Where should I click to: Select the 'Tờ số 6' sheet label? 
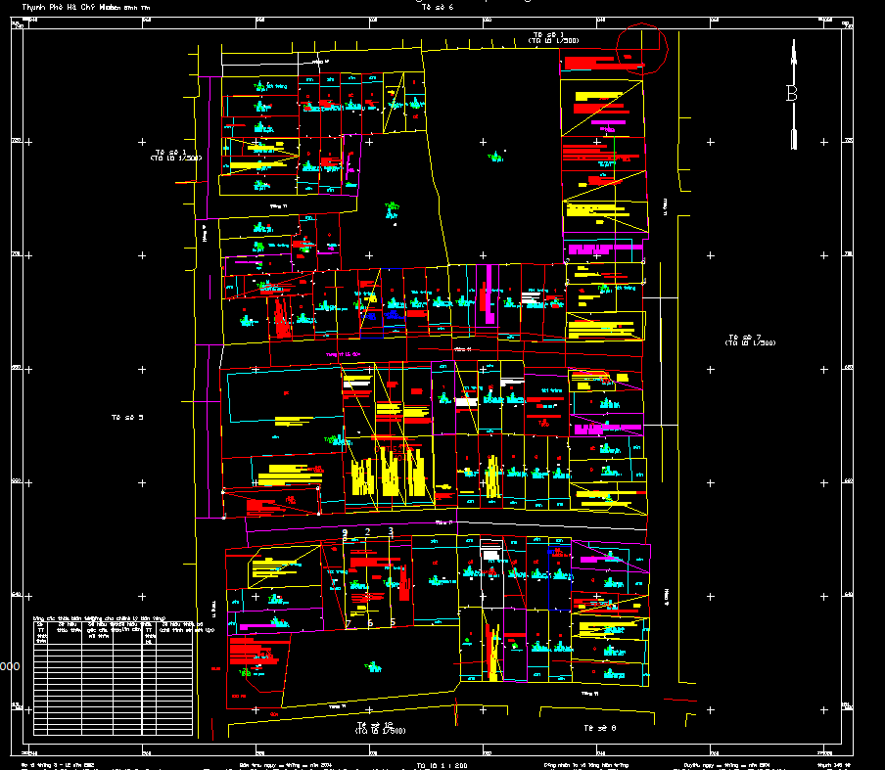tap(432, 6)
